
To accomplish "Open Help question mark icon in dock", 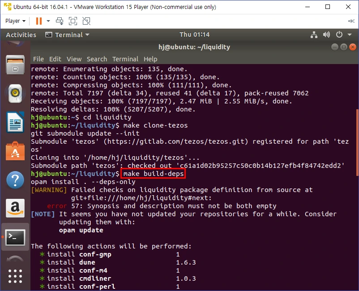I will tap(15, 180).
